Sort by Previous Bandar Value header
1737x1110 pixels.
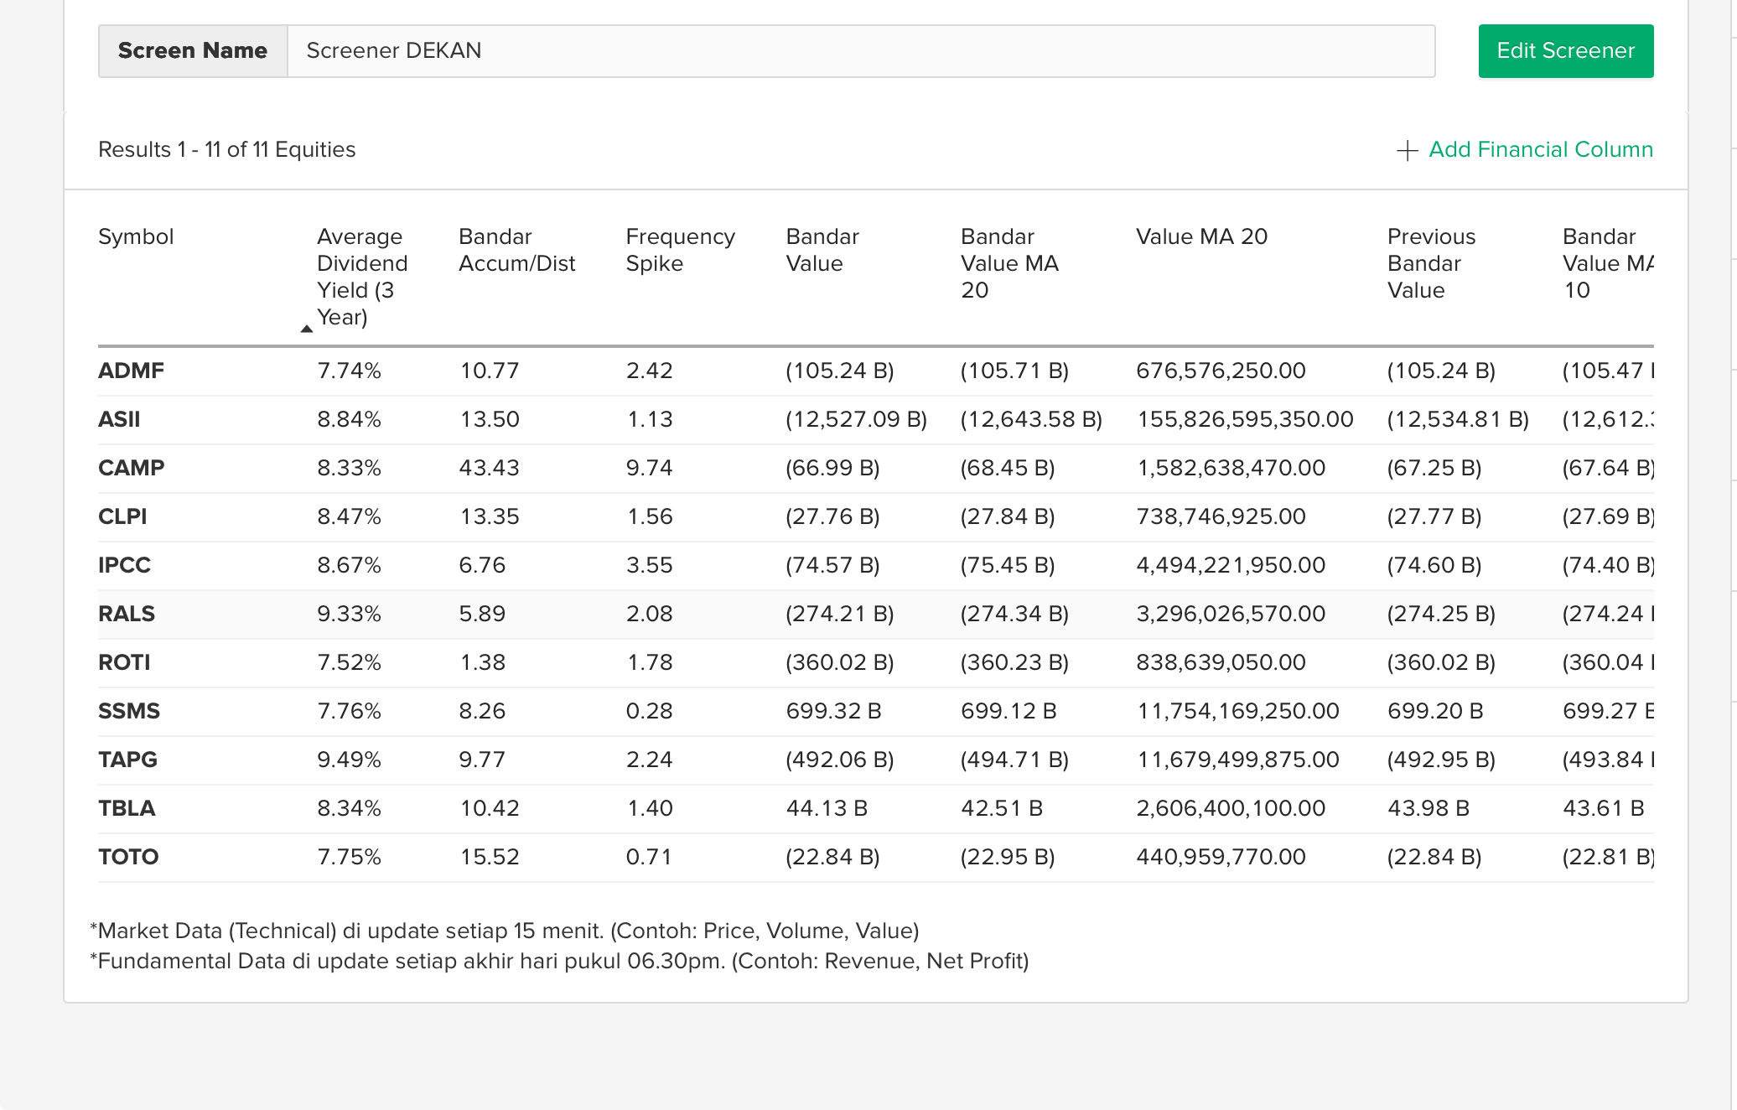[1431, 263]
